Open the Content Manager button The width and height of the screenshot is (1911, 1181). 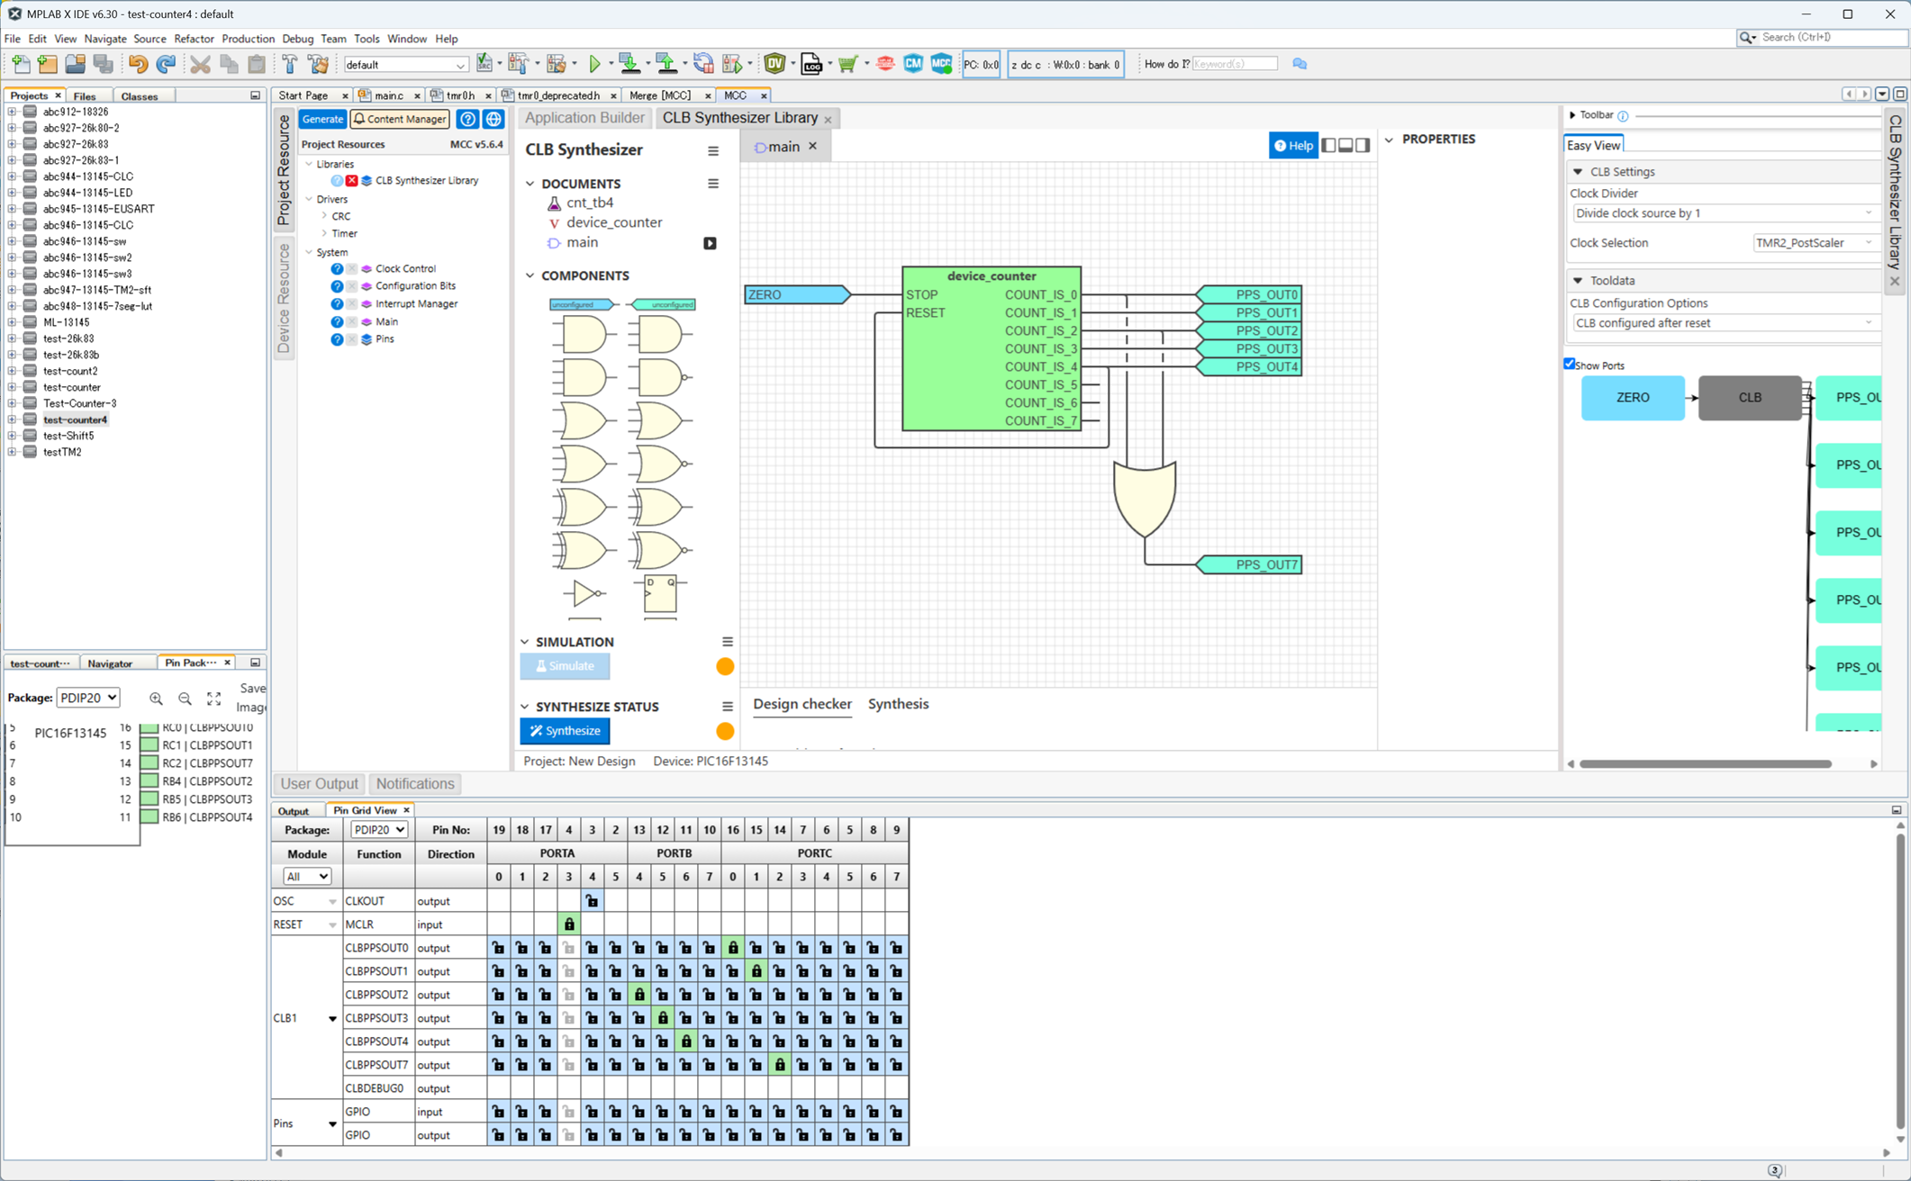pyautogui.click(x=400, y=119)
